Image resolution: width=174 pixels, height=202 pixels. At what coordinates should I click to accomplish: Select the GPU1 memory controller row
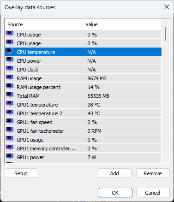83,149
